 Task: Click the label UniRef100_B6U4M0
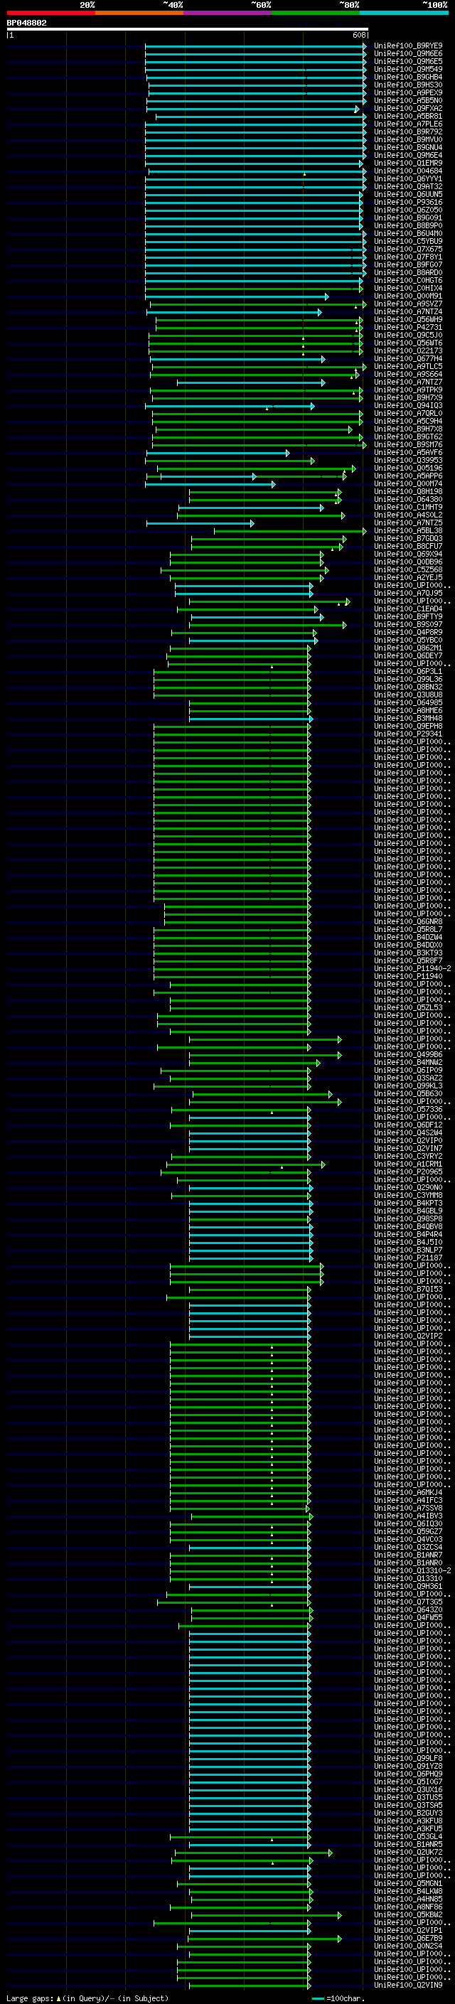tap(408, 233)
